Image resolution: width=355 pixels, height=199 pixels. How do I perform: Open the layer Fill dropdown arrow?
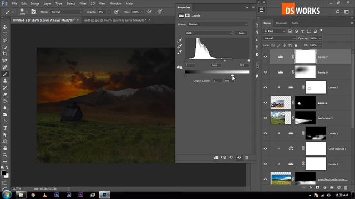pyautogui.click(x=321, y=45)
